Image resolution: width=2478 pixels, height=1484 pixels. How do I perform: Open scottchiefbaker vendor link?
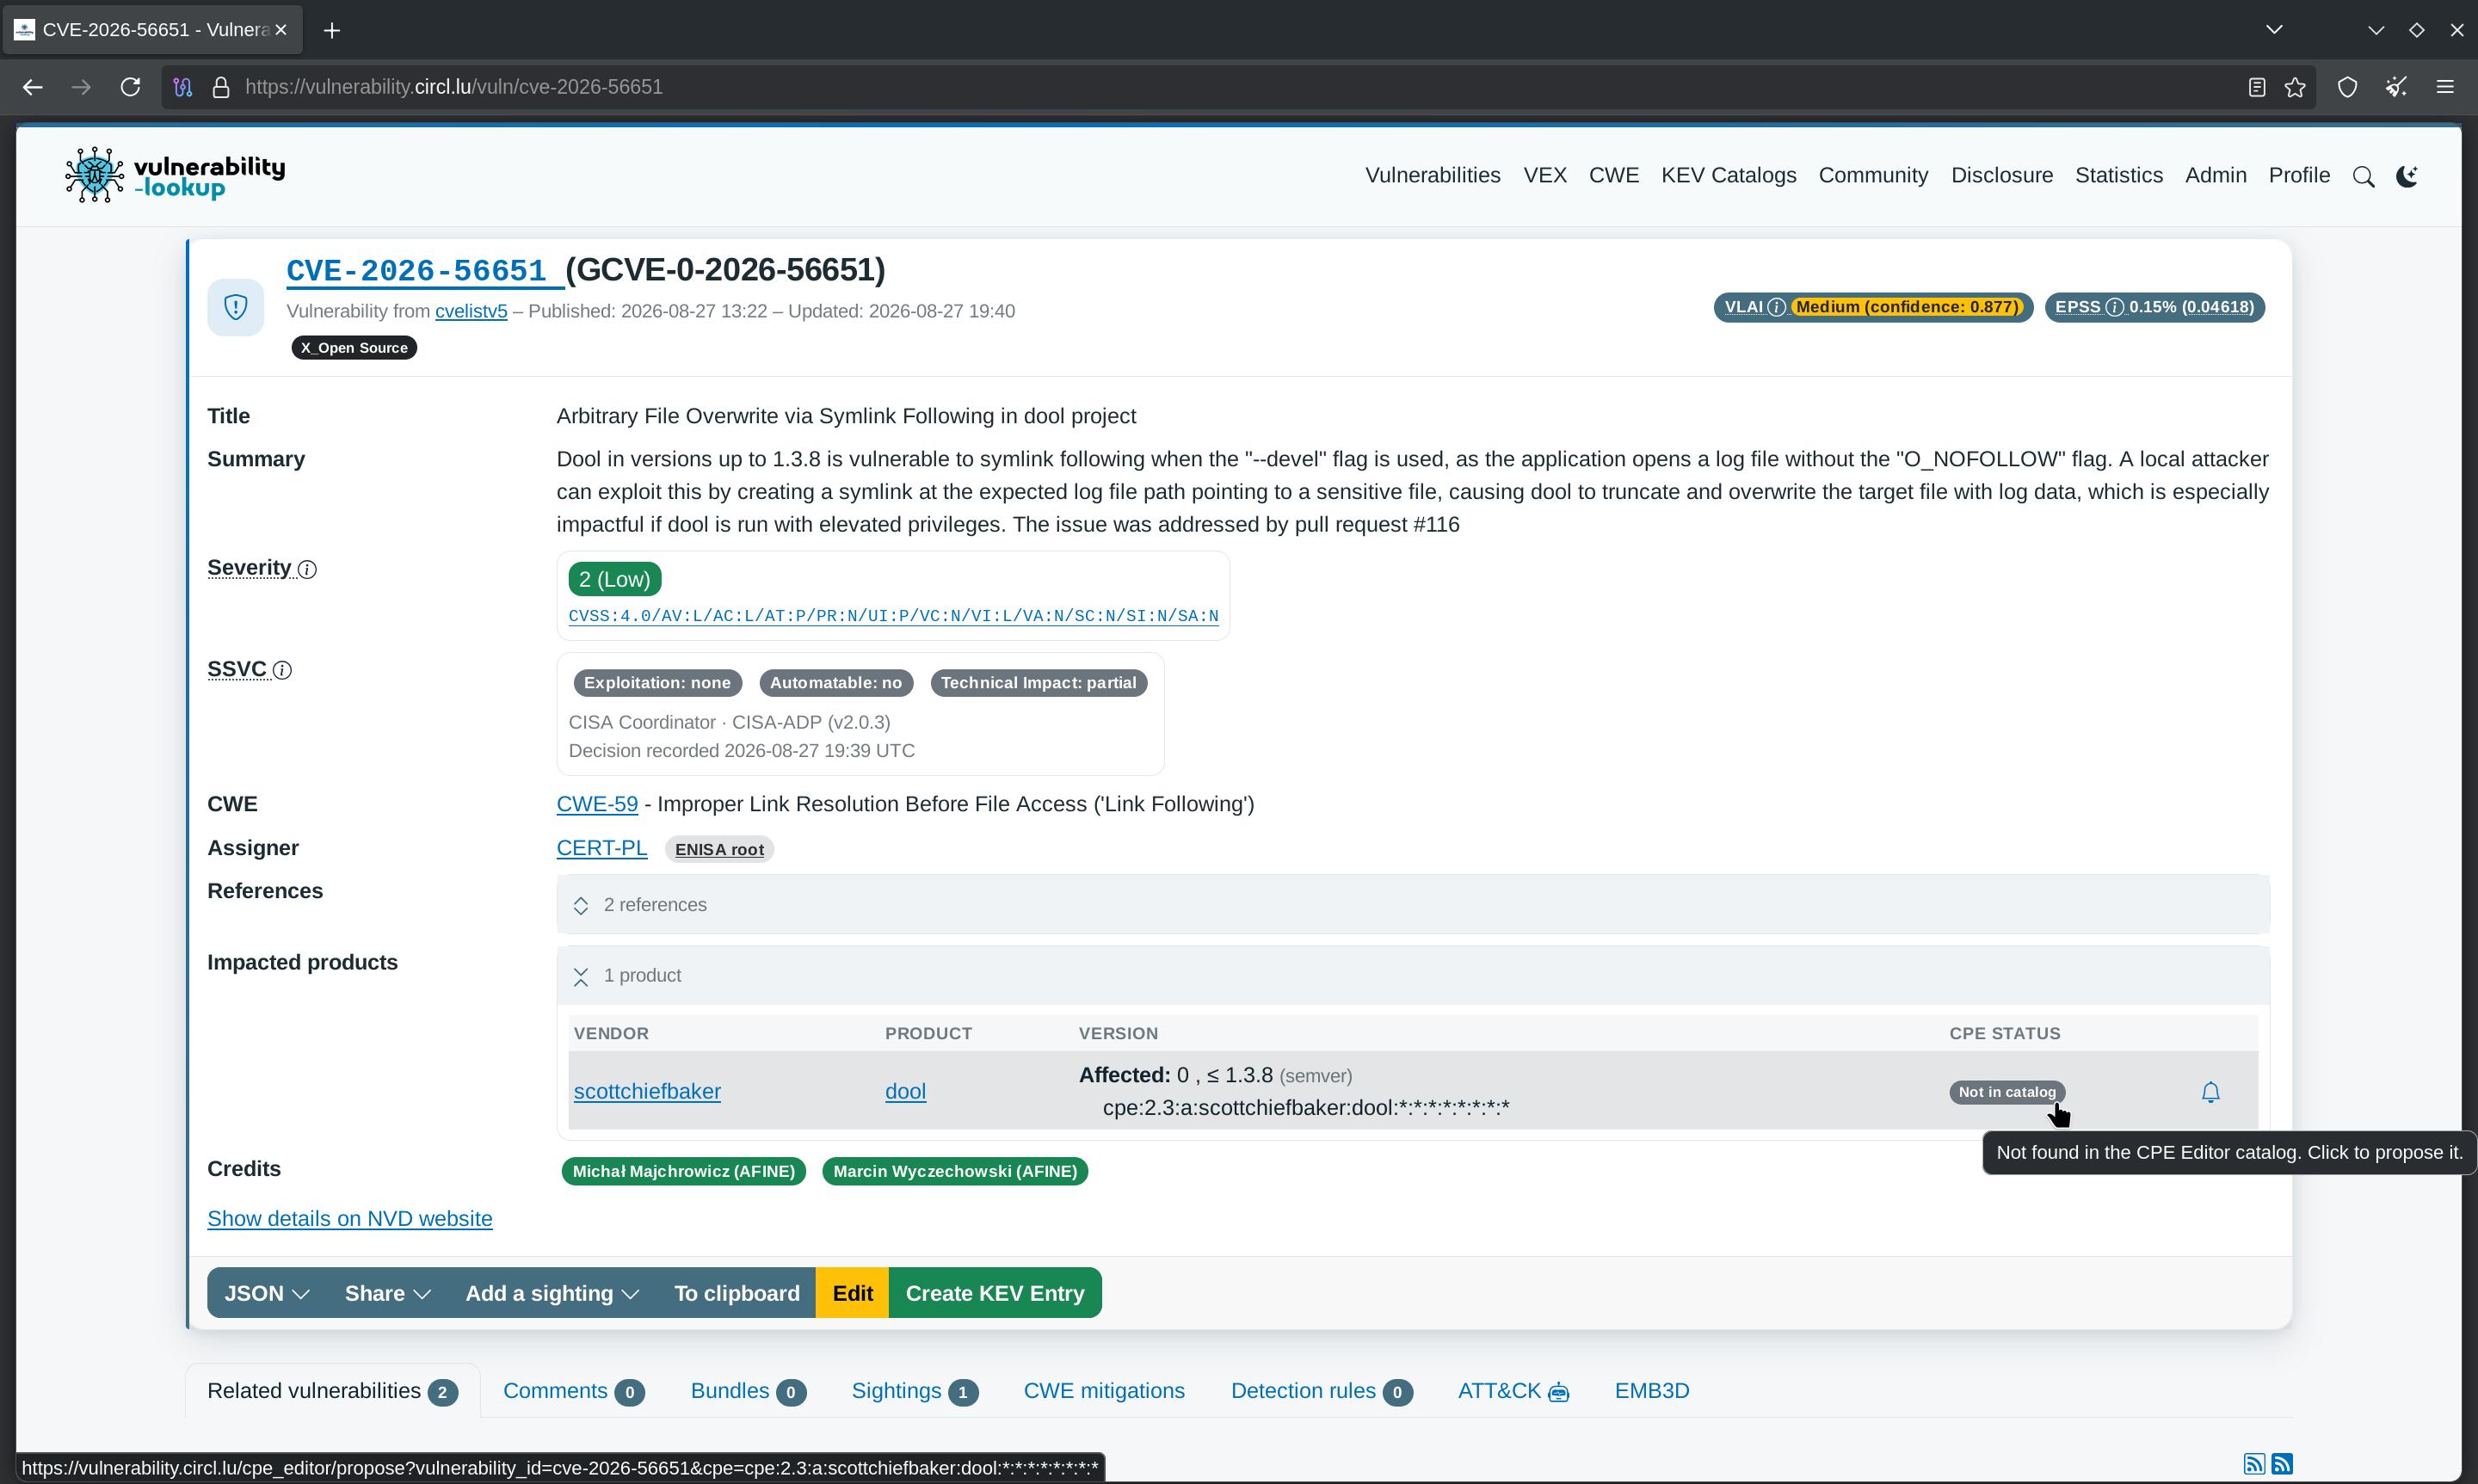click(x=647, y=1091)
